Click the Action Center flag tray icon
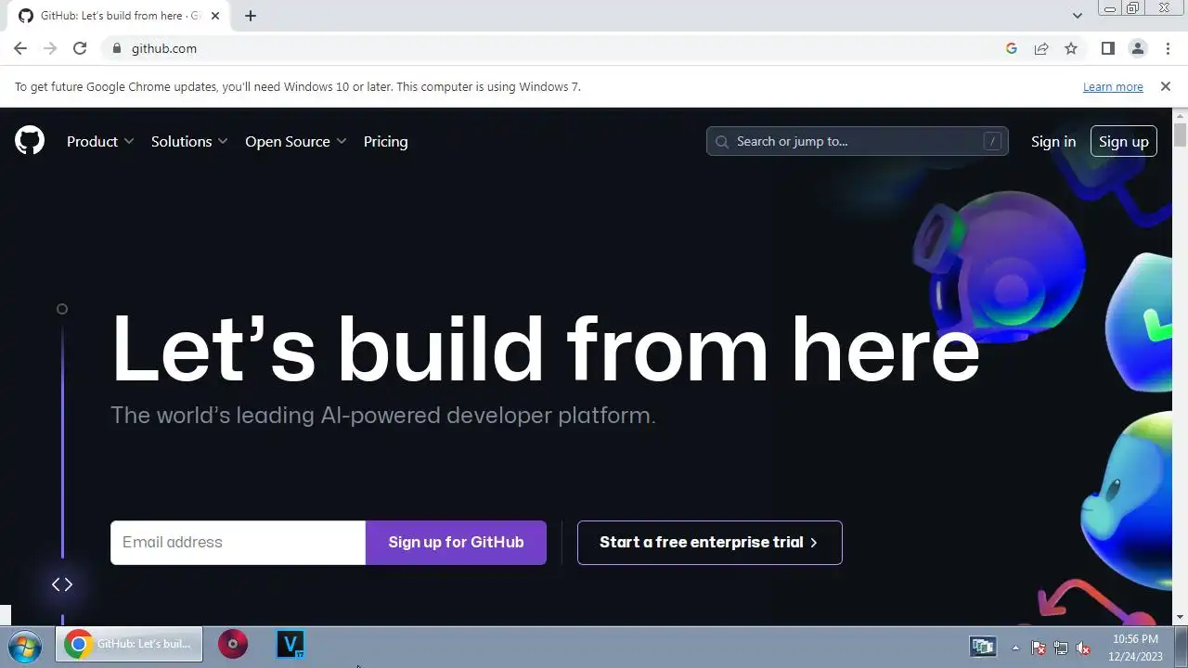1188x668 pixels. tap(1039, 649)
